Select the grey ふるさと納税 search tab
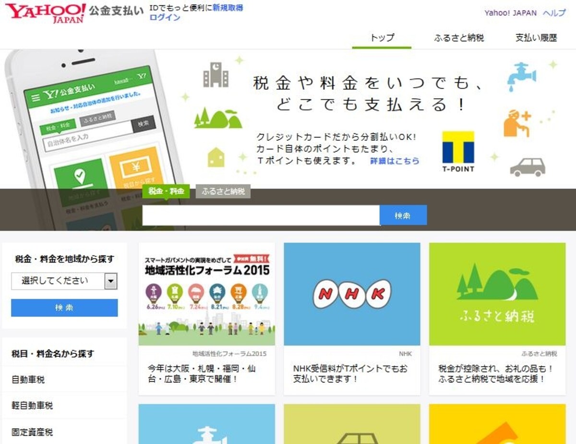This screenshot has height=444, width=576. tap(223, 192)
